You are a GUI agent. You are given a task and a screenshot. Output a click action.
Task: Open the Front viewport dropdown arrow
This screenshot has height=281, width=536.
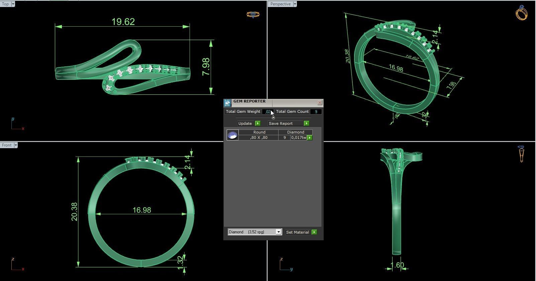(x=15, y=145)
